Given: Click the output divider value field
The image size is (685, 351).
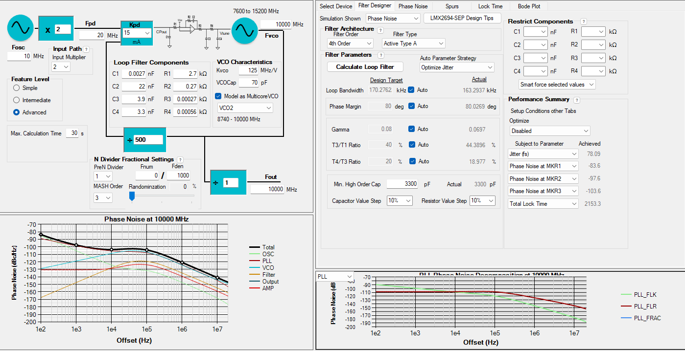Looking at the screenshot, I should point(230,183).
